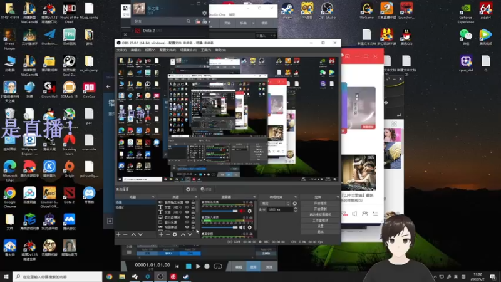The image size is (501, 282).
Task: Open Origin desktop shortcut
Action: point(69,169)
